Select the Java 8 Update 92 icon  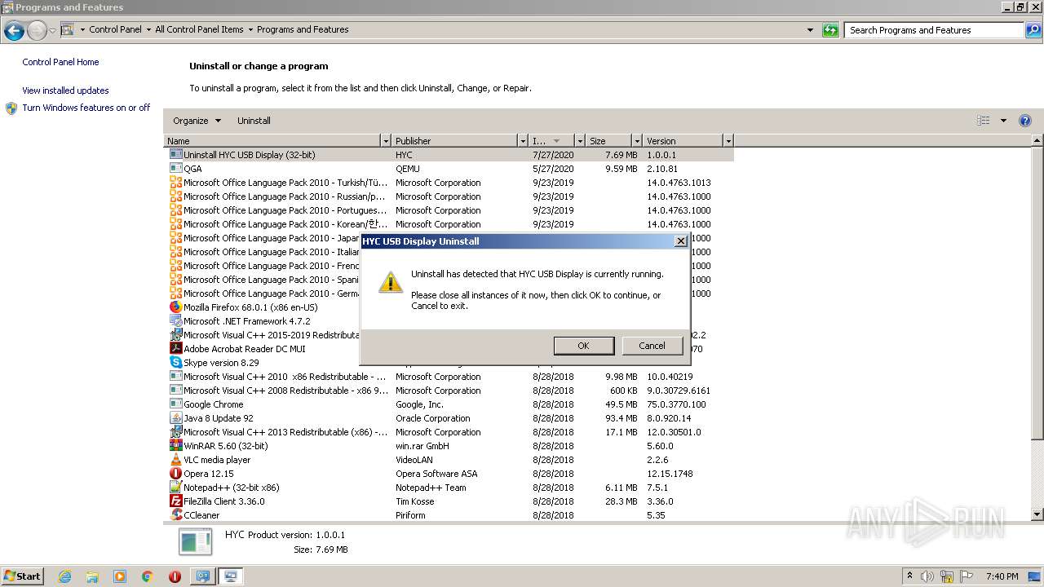(175, 418)
